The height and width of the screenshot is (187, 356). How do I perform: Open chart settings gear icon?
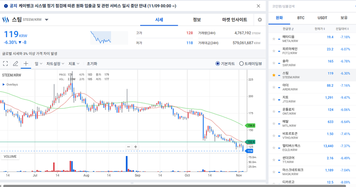260,20
